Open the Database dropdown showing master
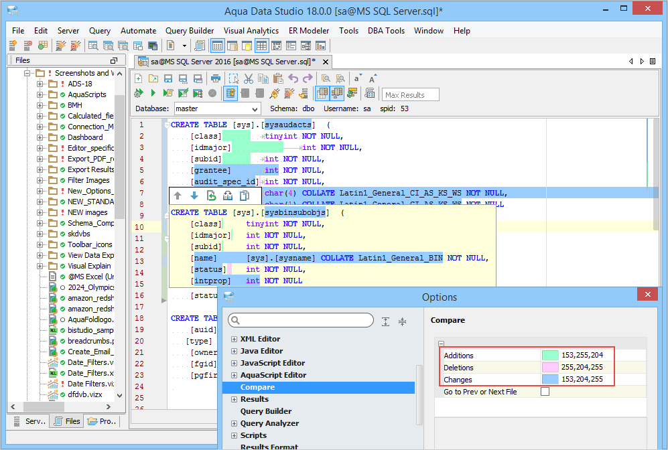 click(217, 108)
